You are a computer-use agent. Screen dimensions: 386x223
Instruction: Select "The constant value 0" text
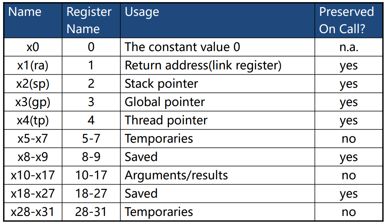tap(182, 47)
